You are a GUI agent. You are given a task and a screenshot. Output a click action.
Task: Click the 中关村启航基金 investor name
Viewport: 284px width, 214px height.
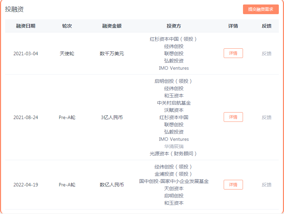(x=174, y=103)
